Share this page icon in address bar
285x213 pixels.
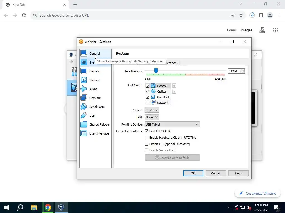tap(232, 16)
